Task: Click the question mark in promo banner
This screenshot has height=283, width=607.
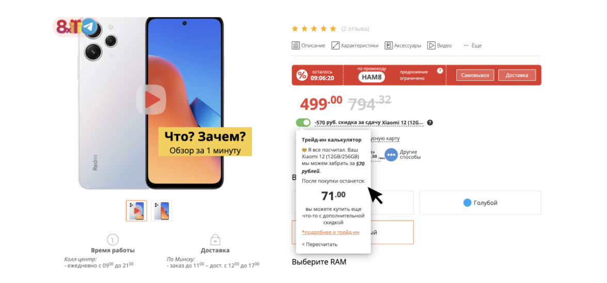Action: (x=439, y=71)
